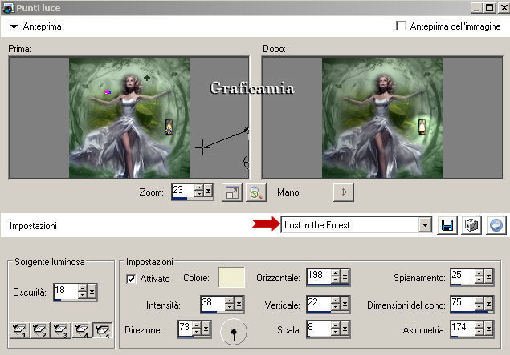The image size is (510, 355).
Task: Click the Spianamento spinner arrows
Action: coord(479,276)
